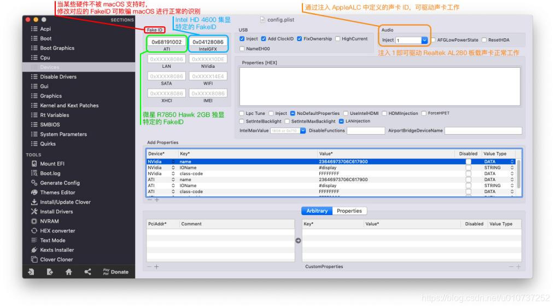The height and width of the screenshot is (308, 555).
Task: Change device selector for NVidia name row
Action: tap(173, 161)
